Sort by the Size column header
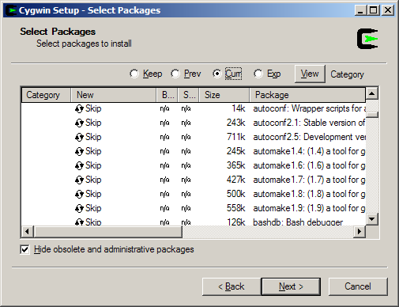This screenshot has height=307, width=399. click(x=224, y=95)
